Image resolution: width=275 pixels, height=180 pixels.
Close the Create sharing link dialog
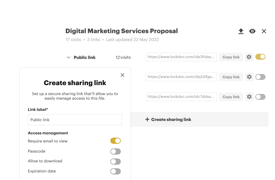click(122, 75)
